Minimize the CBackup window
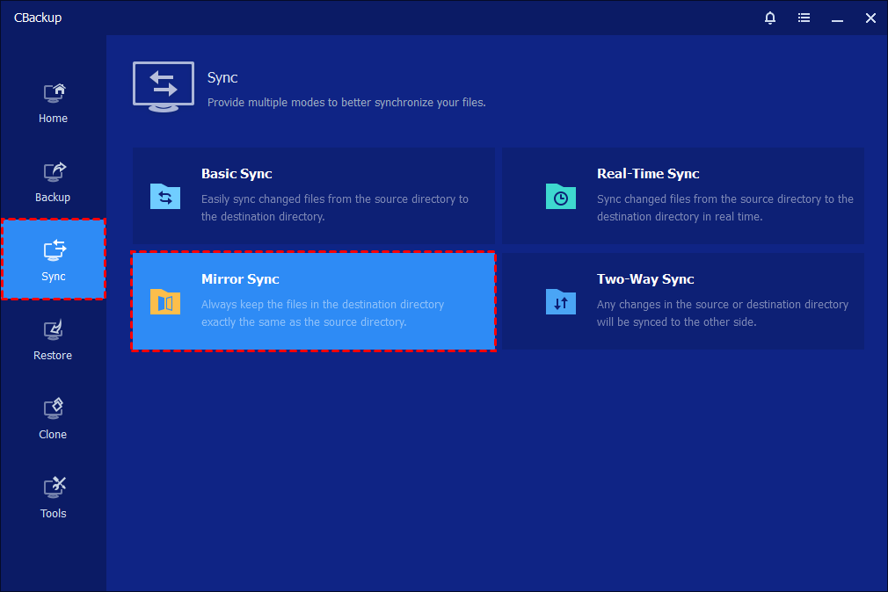The image size is (888, 592). pos(837,18)
